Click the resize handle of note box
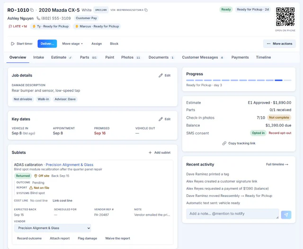303x249 pixels. point(277,217)
